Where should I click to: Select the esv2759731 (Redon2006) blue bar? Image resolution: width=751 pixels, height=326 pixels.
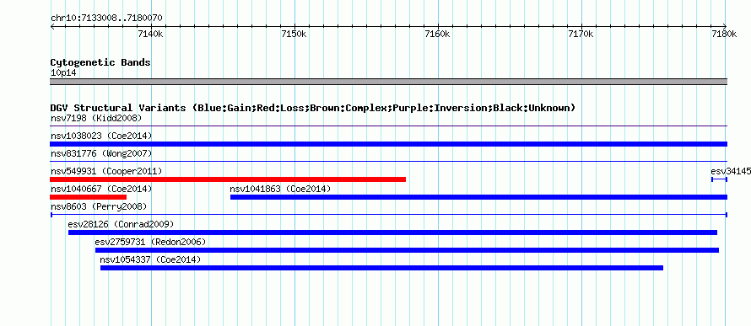407,250
